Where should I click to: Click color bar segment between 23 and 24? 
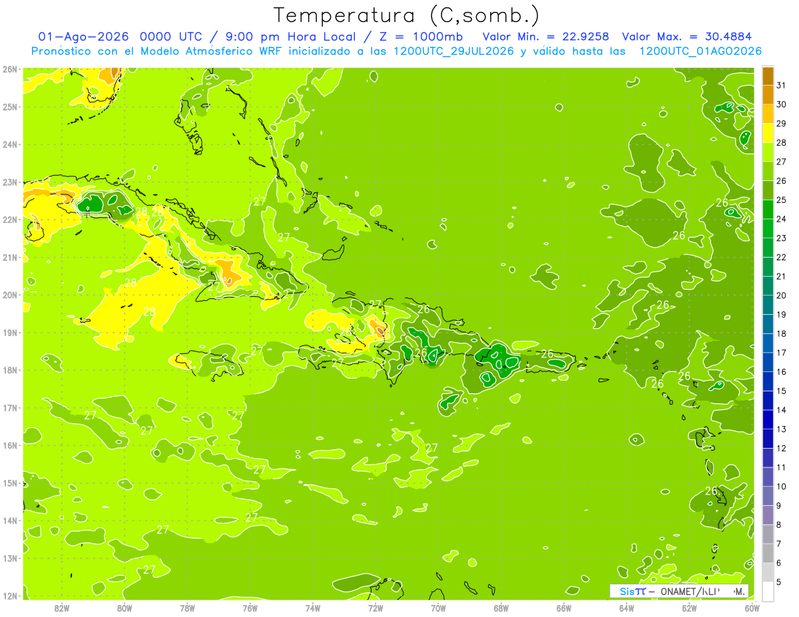tap(768, 228)
